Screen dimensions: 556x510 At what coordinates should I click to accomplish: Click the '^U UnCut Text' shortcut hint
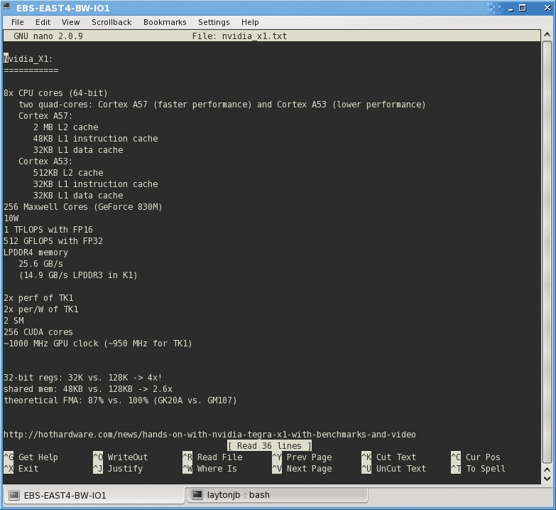pos(393,469)
